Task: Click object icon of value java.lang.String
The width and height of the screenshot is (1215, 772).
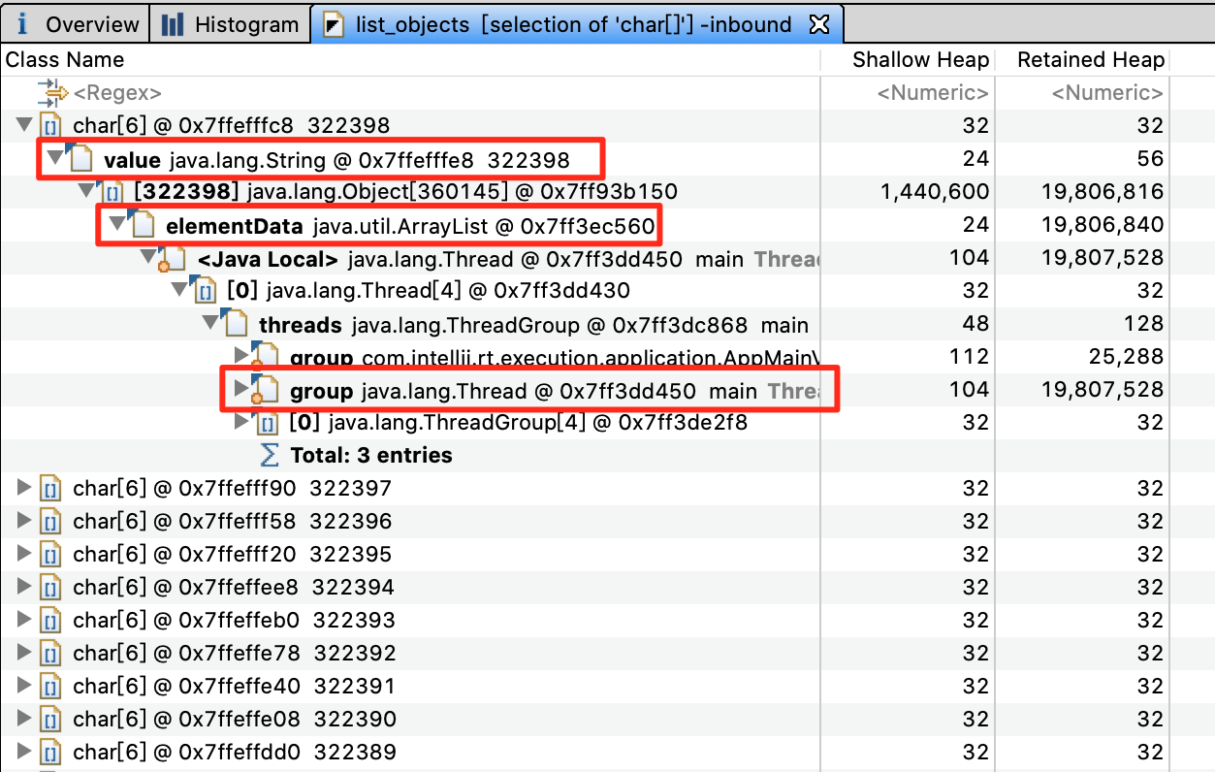Action: (x=80, y=157)
